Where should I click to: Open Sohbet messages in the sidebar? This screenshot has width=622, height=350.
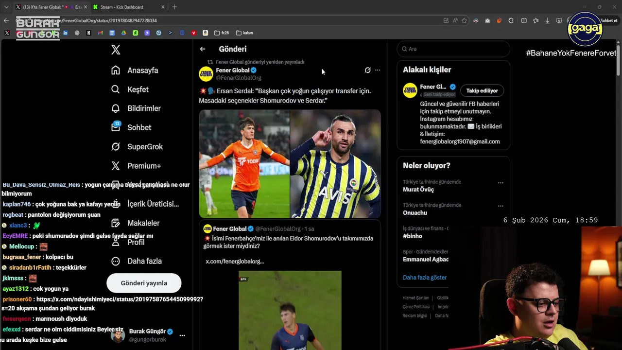pos(131,127)
